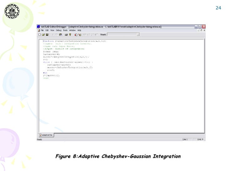Click the while loop condition line
Image resolution: width=228 pixels, height=171 pixels.
click(68, 62)
